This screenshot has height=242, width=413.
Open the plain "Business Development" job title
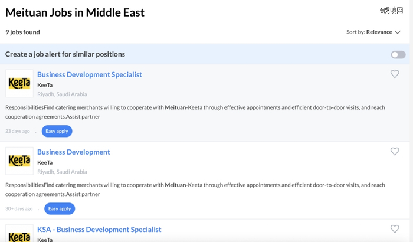[74, 152]
